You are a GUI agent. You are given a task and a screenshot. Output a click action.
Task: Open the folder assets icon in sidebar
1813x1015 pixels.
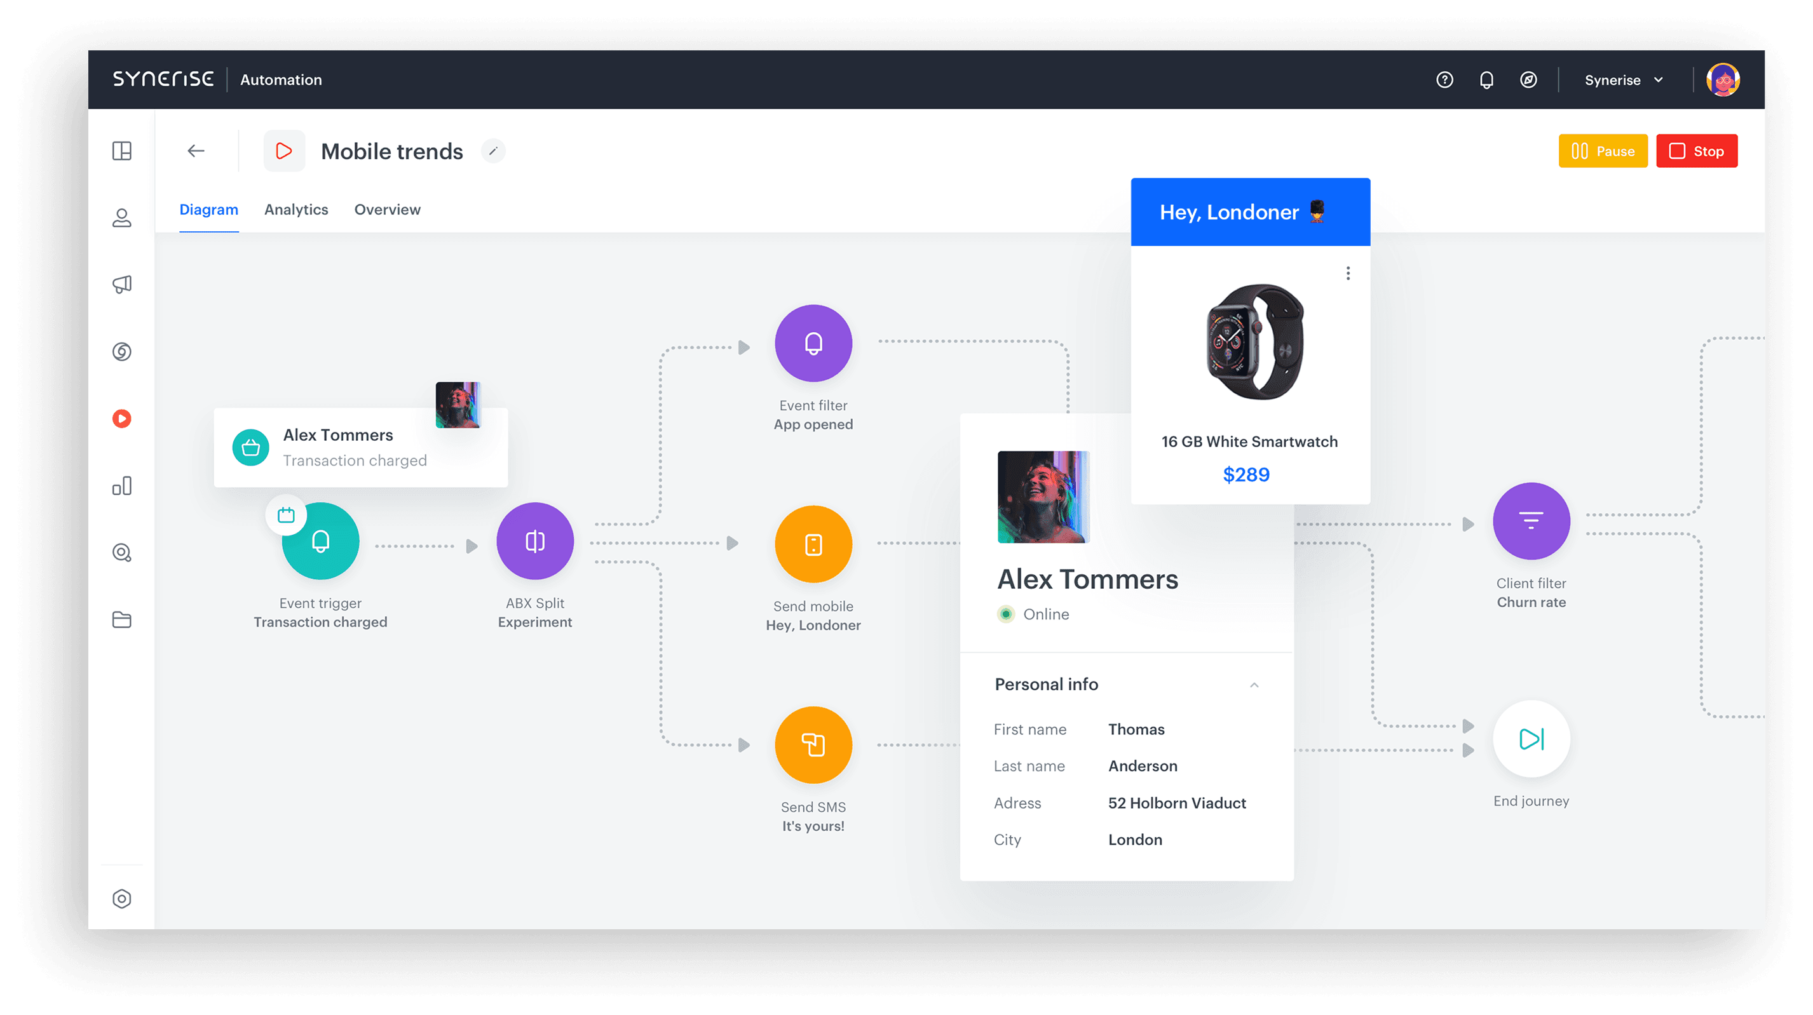tap(122, 620)
